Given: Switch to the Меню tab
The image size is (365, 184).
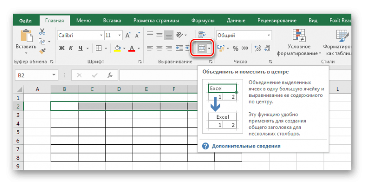Looking at the screenshot, I should click(83, 21).
